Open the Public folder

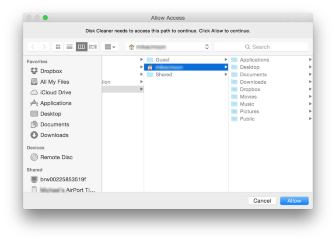pyautogui.click(x=270, y=119)
